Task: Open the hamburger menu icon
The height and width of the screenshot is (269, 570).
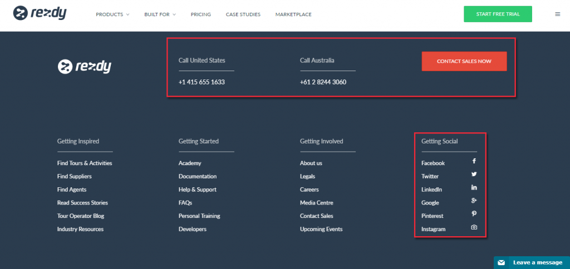Action: 558,14
